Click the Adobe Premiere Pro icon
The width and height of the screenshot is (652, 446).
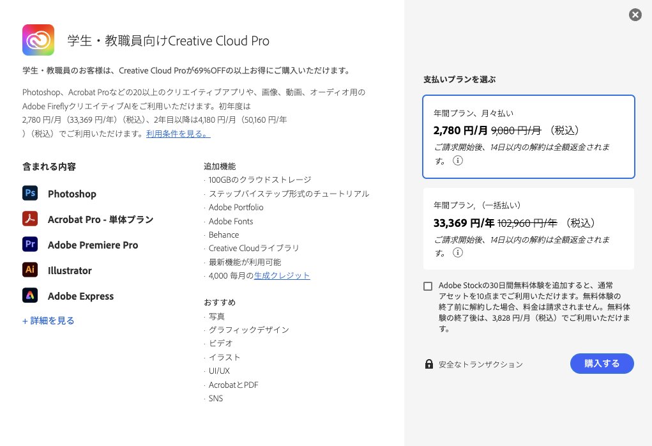[31, 245]
